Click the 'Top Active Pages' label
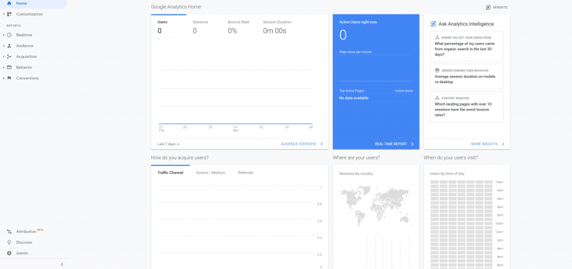572x269 pixels. click(352, 91)
